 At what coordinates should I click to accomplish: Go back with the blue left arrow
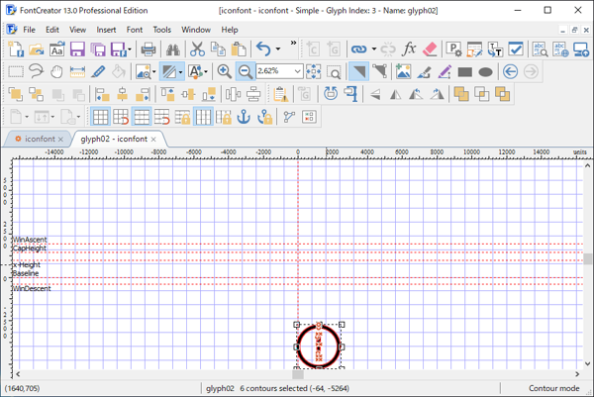coord(510,71)
